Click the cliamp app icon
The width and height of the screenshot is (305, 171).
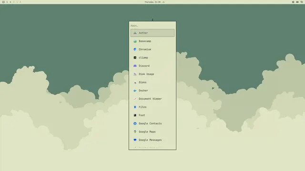(x=135, y=57)
